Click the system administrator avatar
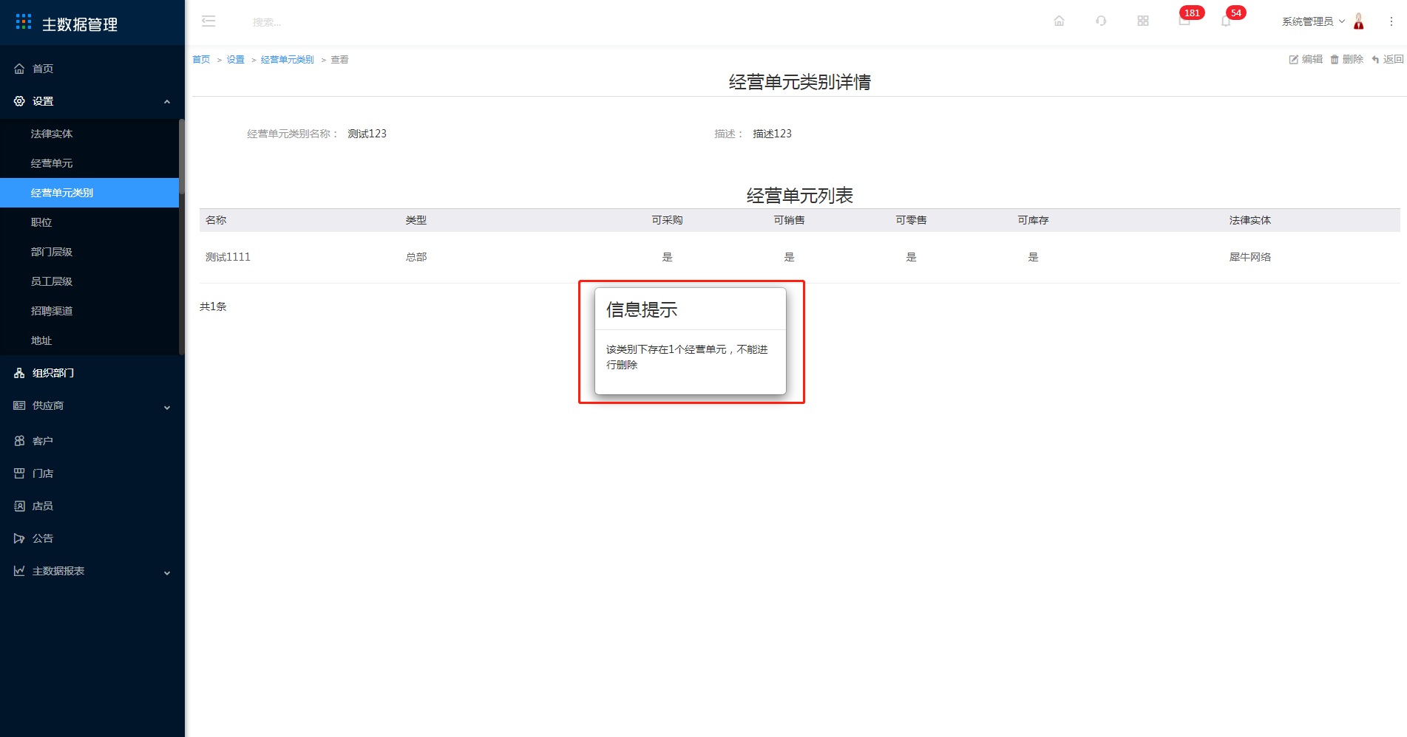The height and width of the screenshot is (737, 1407). [x=1359, y=21]
